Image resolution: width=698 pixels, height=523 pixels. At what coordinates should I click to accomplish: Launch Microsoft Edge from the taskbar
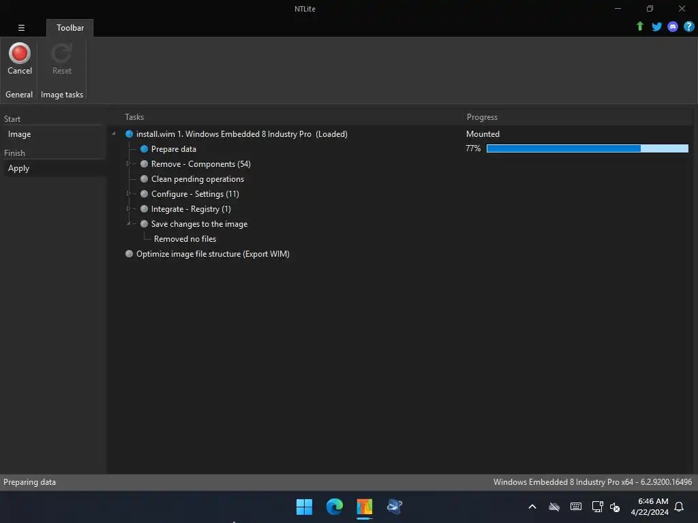(x=334, y=507)
